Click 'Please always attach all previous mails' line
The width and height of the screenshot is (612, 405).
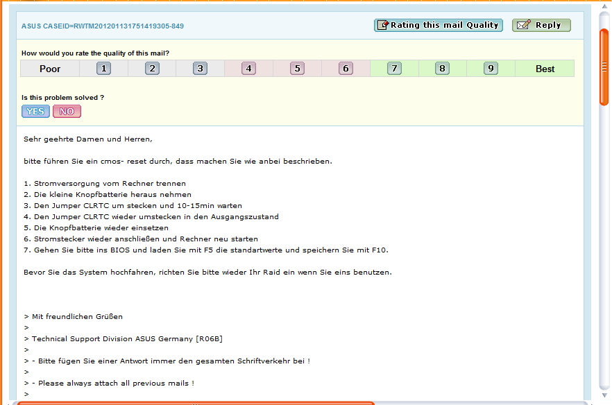(x=109, y=384)
